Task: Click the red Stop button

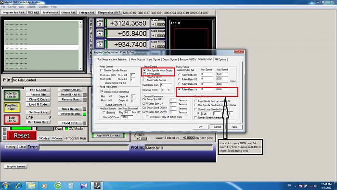Action: coord(12,119)
